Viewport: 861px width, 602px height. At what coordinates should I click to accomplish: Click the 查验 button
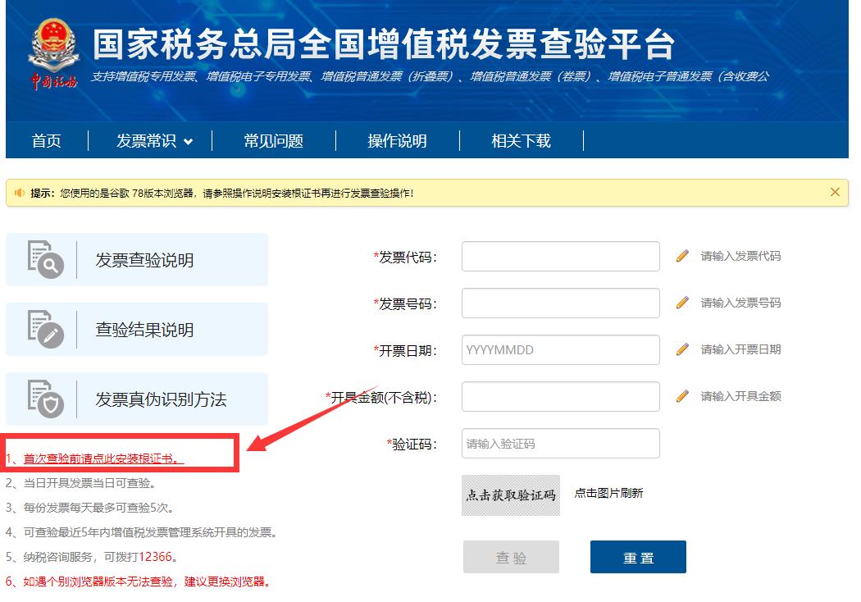click(x=510, y=556)
